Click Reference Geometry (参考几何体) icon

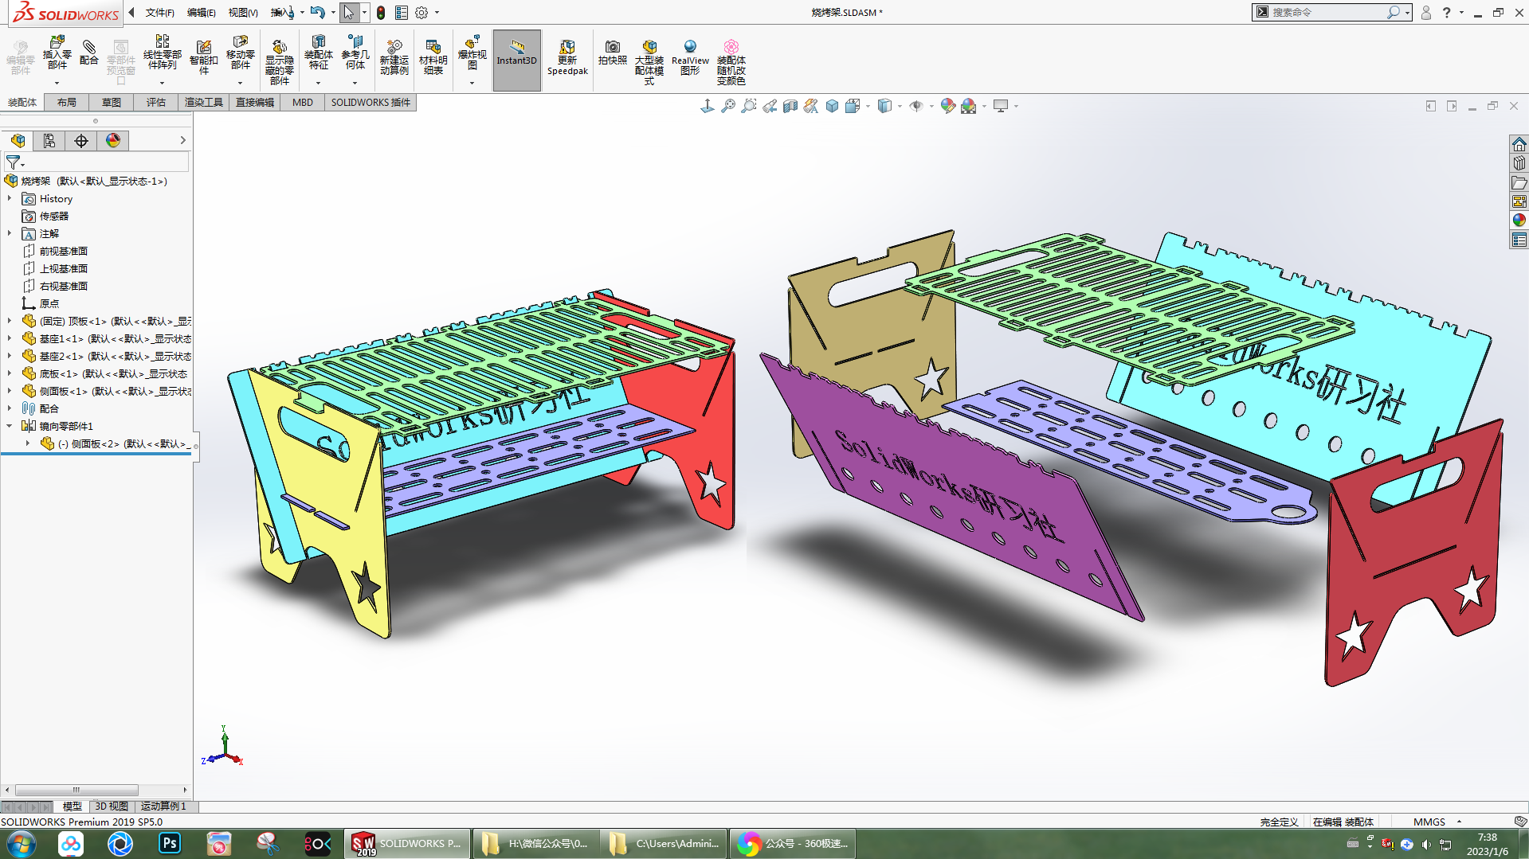pos(355,53)
